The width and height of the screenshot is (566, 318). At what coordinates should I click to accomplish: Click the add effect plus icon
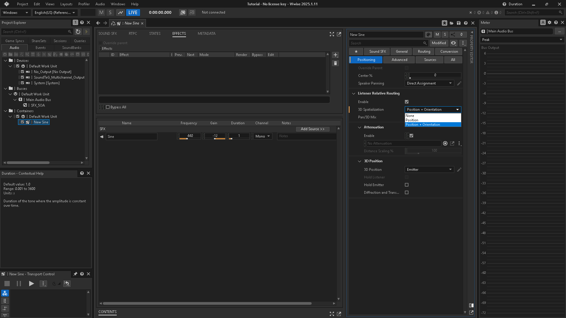(335, 55)
